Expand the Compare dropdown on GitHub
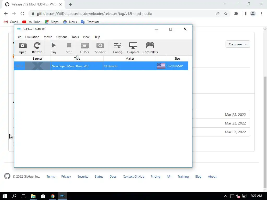Viewport: 267px width, 200px height. pos(238,44)
